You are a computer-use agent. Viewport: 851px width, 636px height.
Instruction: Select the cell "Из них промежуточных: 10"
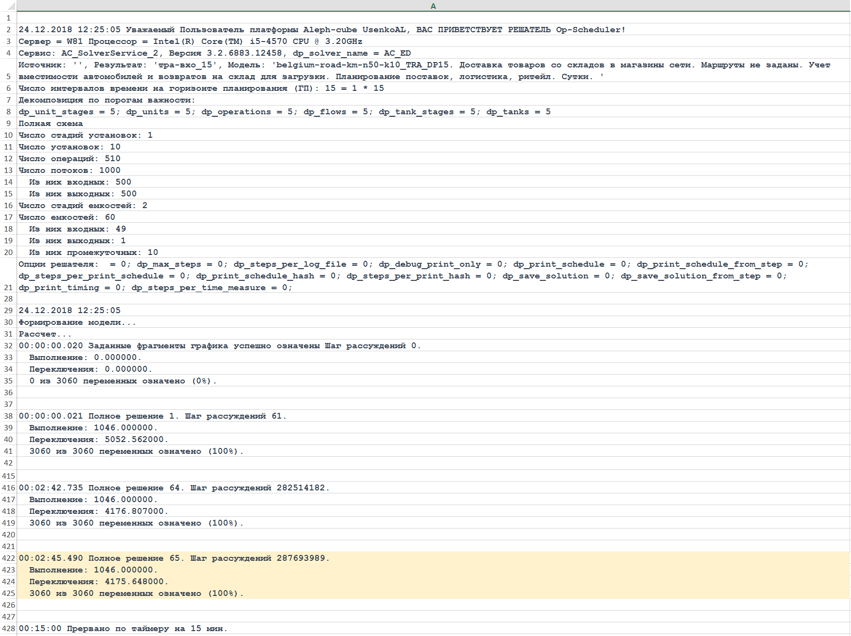pos(93,253)
